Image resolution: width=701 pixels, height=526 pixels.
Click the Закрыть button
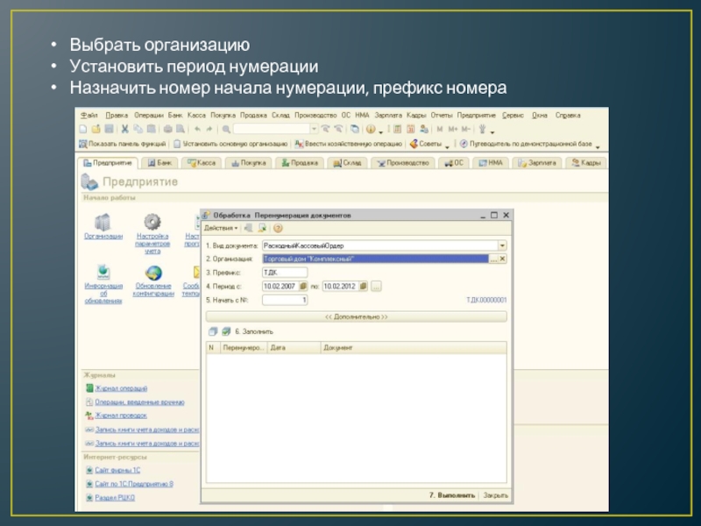coord(495,495)
